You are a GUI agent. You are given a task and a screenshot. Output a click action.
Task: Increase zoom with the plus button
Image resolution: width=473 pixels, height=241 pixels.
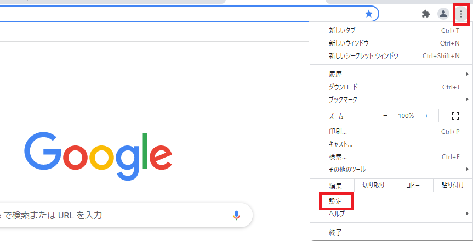426,116
